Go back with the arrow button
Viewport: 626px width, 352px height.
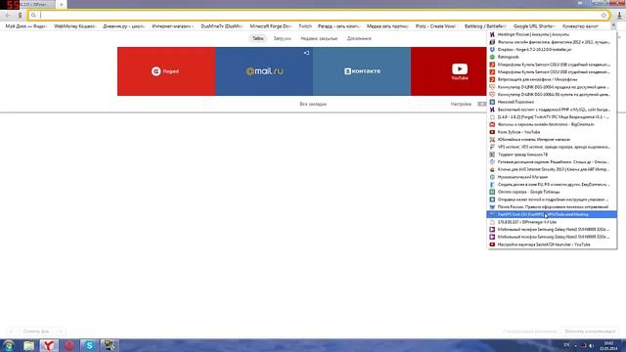[8, 16]
